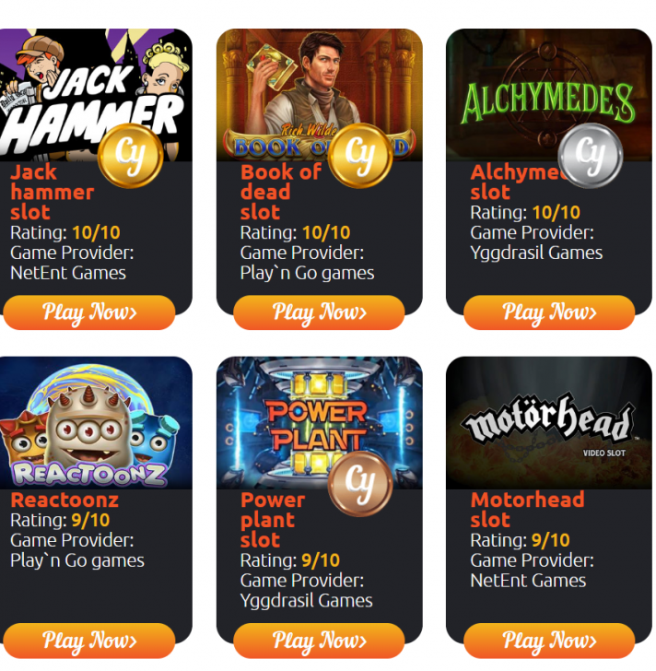
Task: Play Now for Alchymedes slot
Action: click(x=549, y=312)
